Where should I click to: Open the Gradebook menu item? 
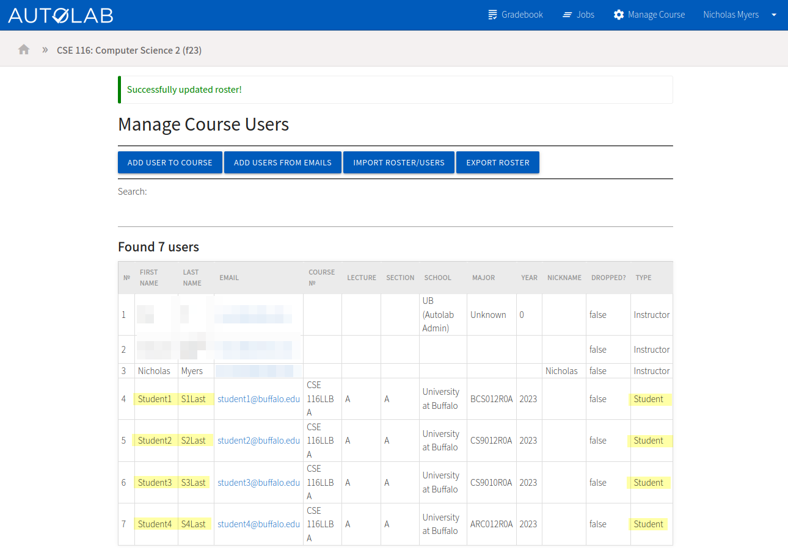516,15
